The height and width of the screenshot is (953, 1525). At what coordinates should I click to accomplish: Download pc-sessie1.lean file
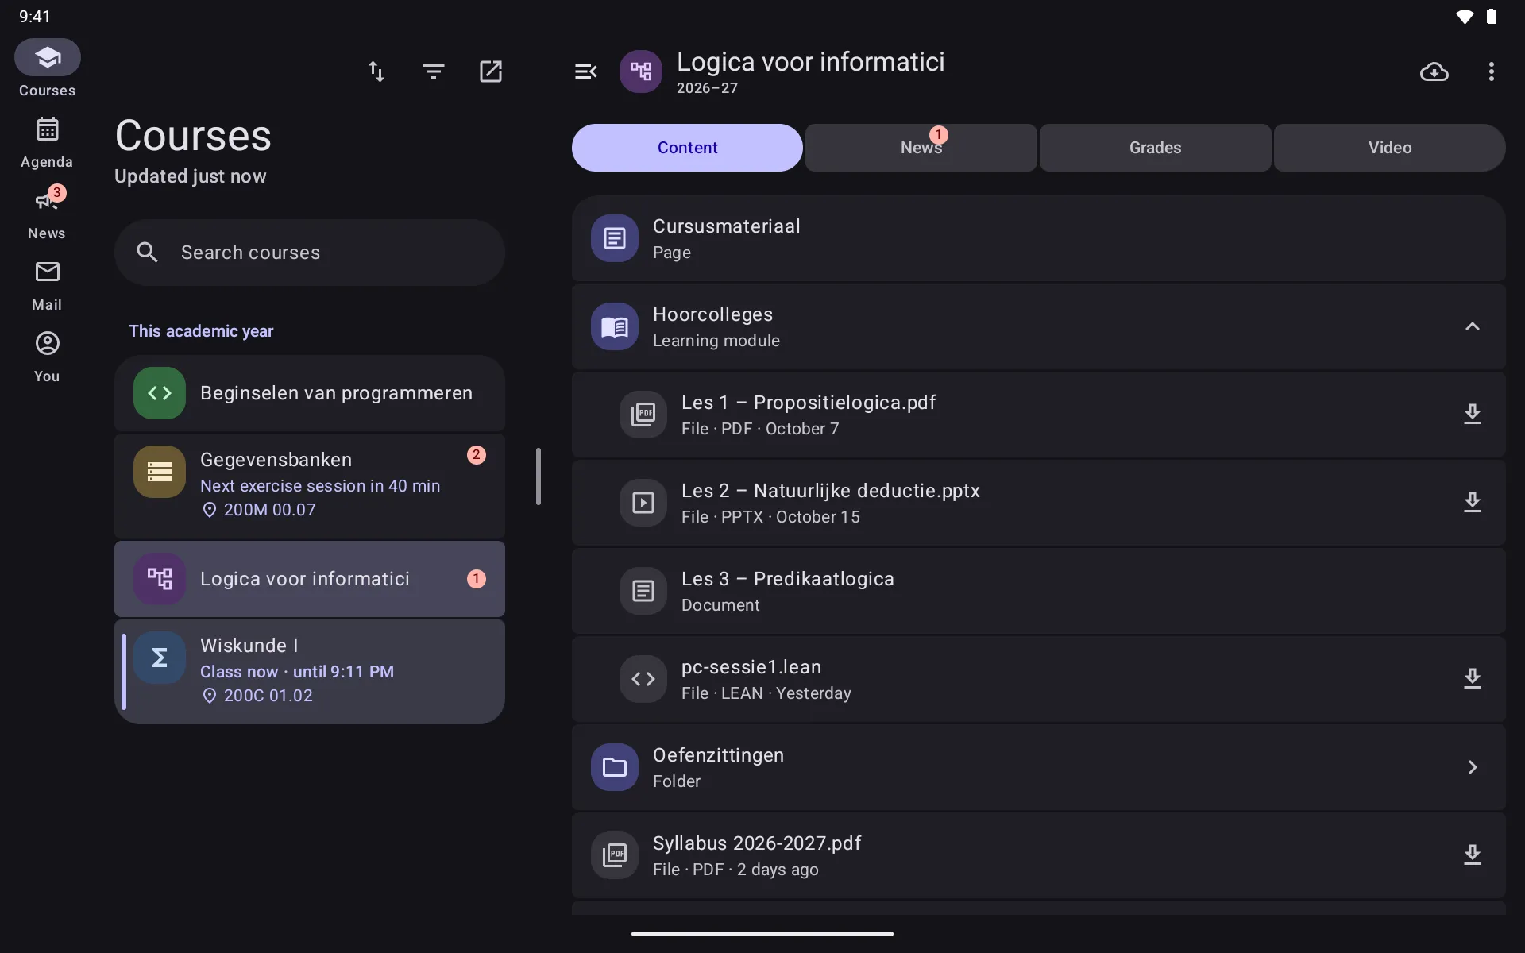pyautogui.click(x=1473, y=679)
